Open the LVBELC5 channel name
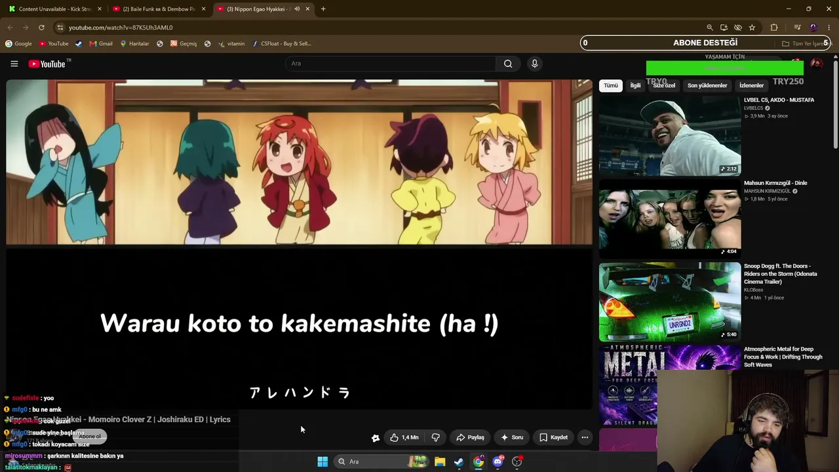Image resolution: width=839 pixels, height=472 pixels. (x=754, y=108)
